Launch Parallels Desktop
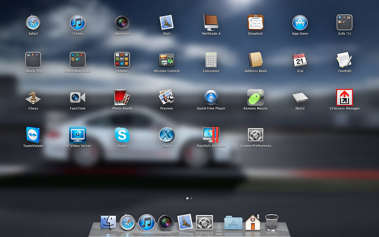This screenshot has width=379, height=237. (x=211, y=135)
